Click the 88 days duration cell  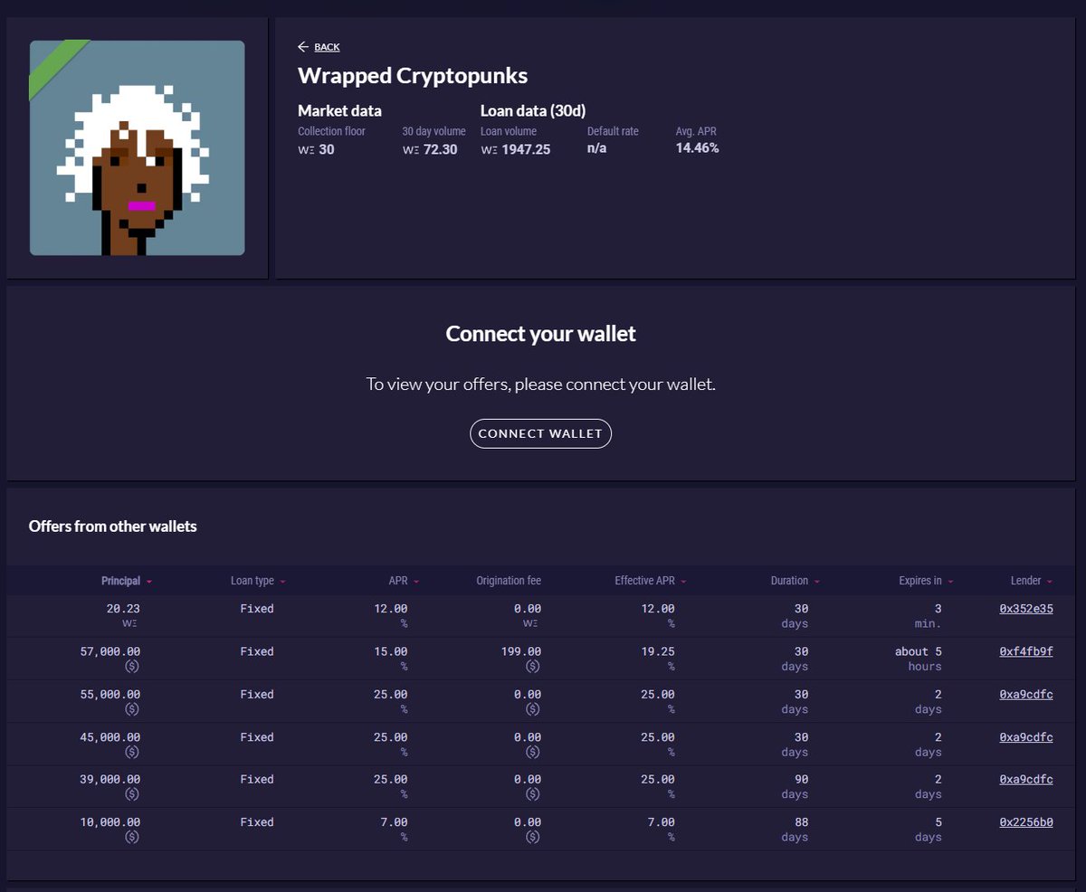pyautogui.click(x=795, y=830)
